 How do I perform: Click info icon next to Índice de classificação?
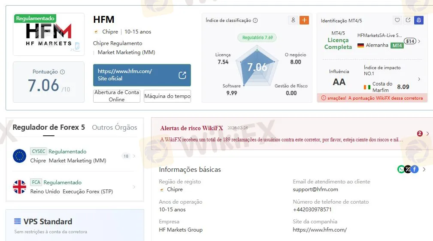point(255,21)
